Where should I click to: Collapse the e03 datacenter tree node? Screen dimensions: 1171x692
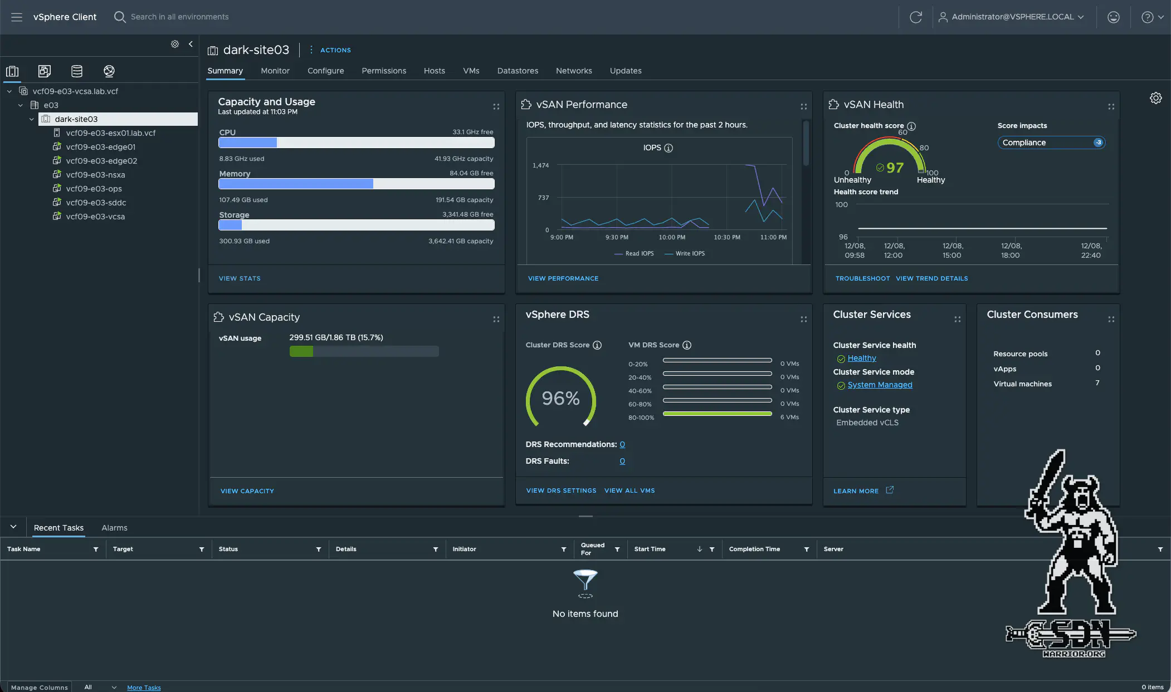point(20,105)
